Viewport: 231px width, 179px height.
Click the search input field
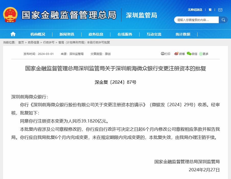click(197, 20)
